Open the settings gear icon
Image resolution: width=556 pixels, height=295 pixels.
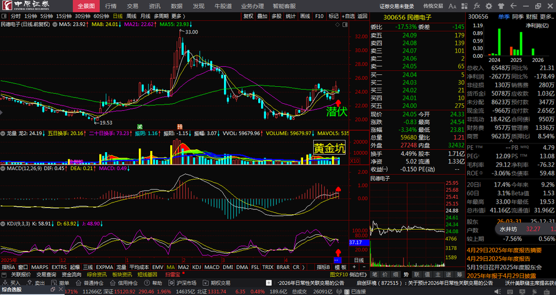[x=489, y=6]
